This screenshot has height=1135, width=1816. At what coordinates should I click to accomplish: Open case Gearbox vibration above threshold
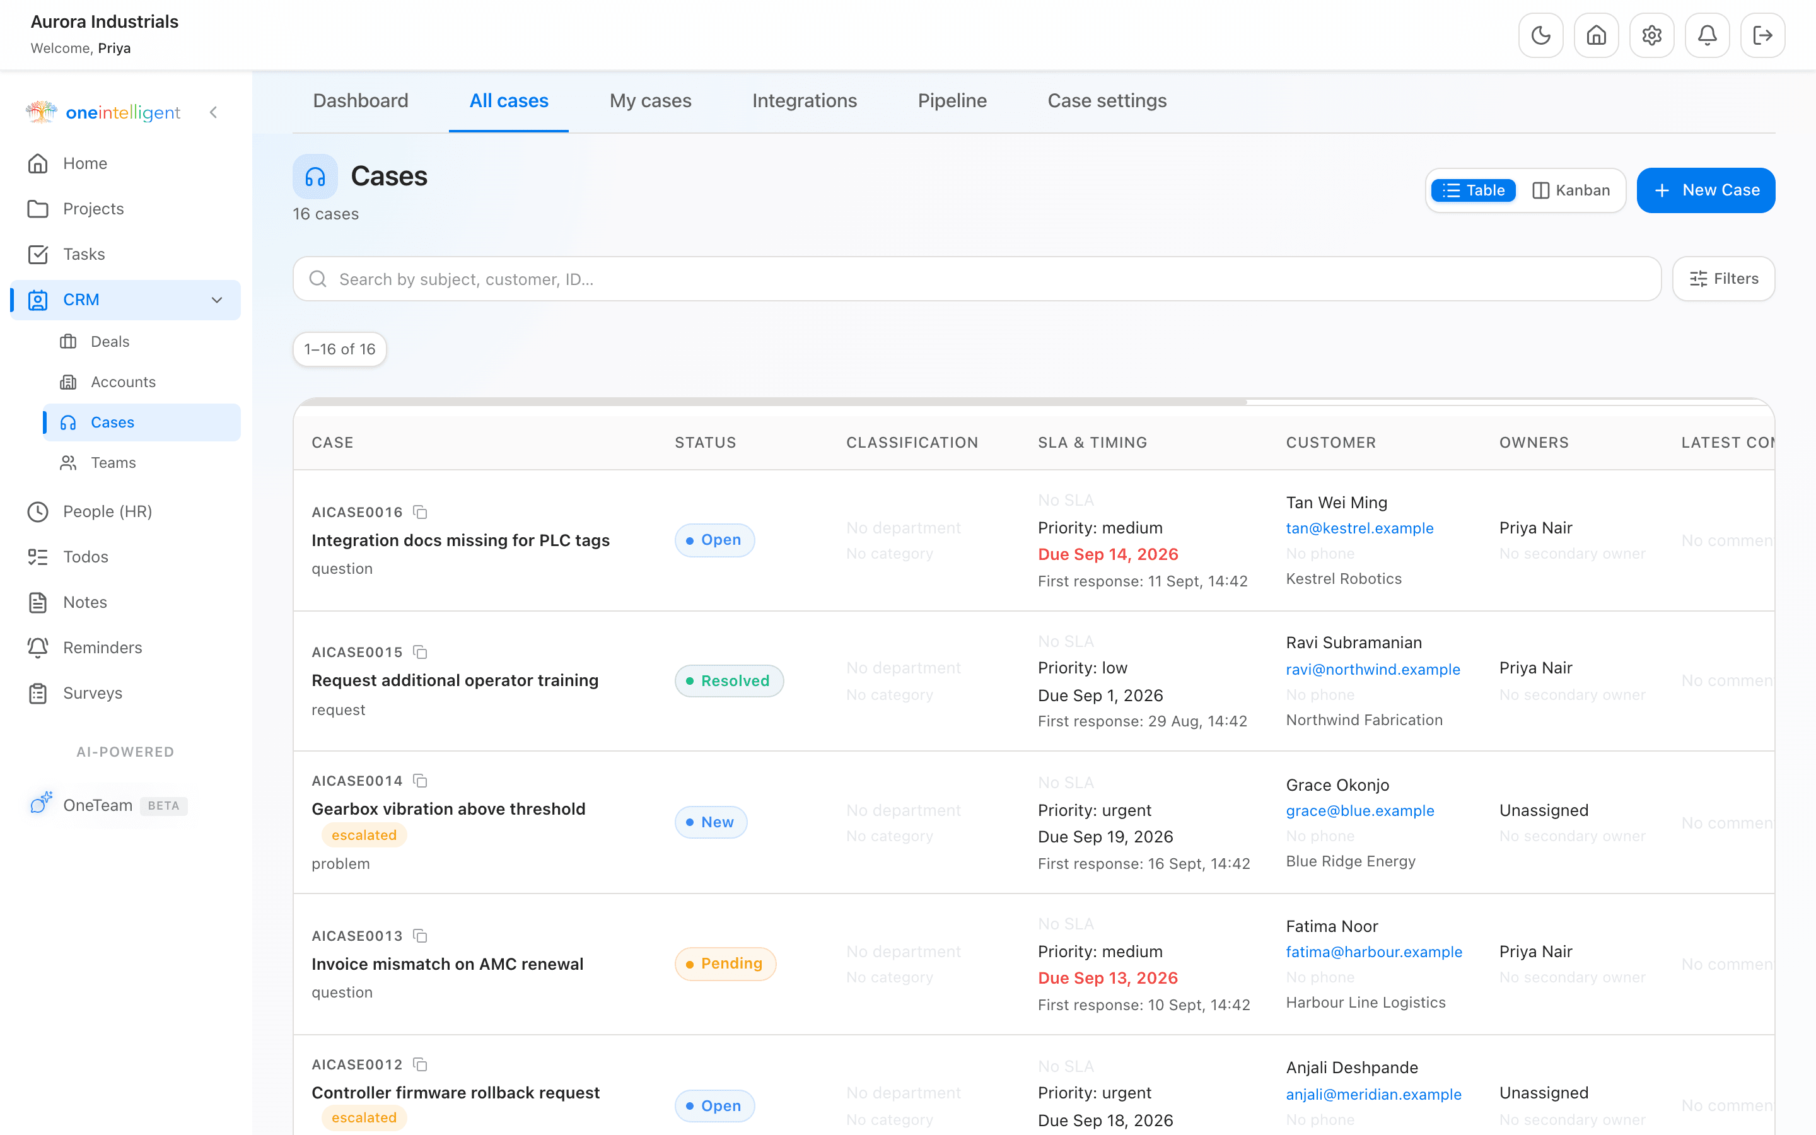(x=448, y=809)
